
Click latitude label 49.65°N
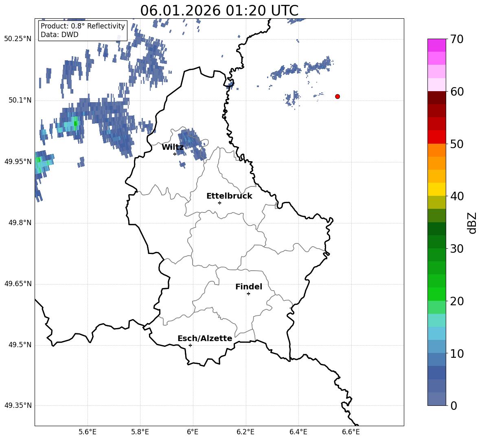coord(18,283)
